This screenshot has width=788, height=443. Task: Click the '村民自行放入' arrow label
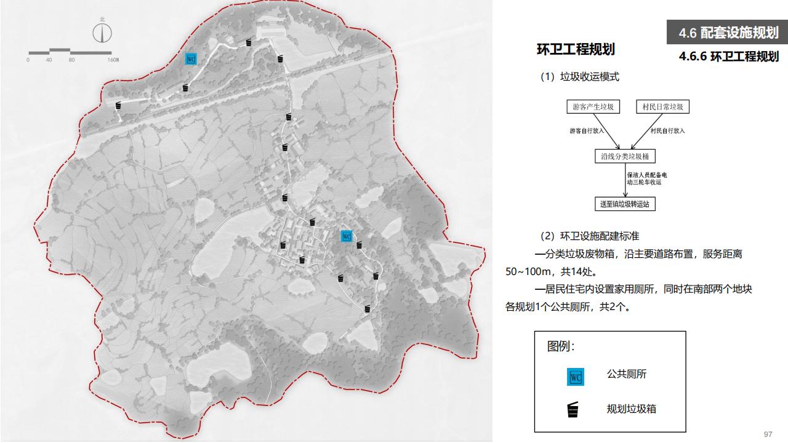coord(667,131)
